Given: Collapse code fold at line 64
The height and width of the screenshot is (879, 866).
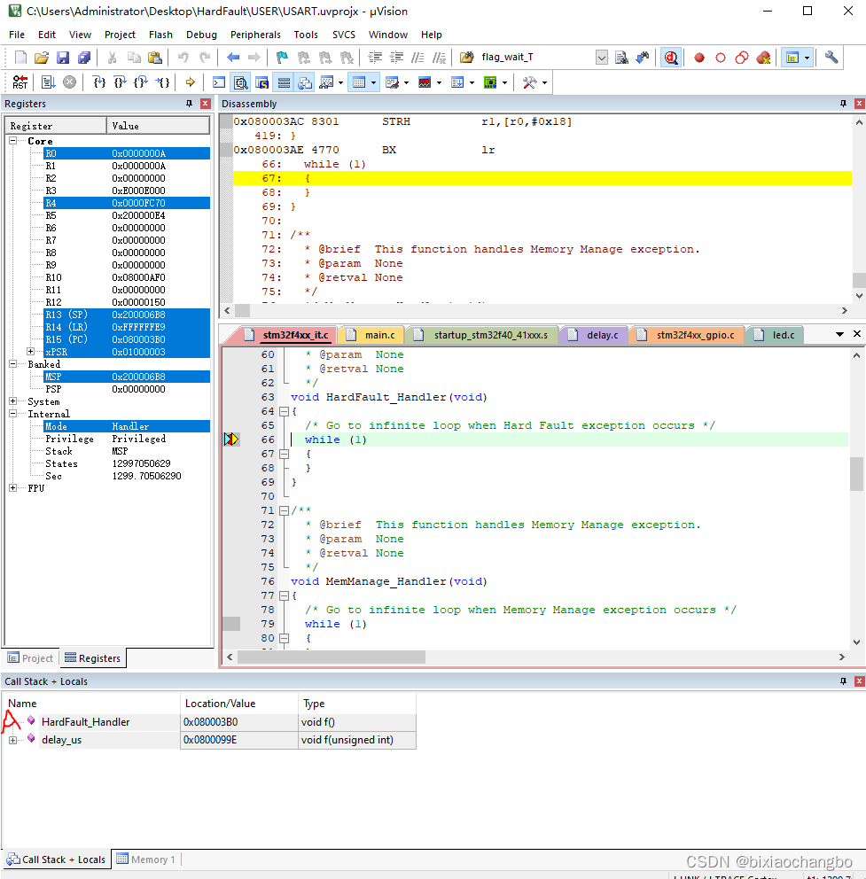Looking at the screenshot, I should click(x=285, y=411).
